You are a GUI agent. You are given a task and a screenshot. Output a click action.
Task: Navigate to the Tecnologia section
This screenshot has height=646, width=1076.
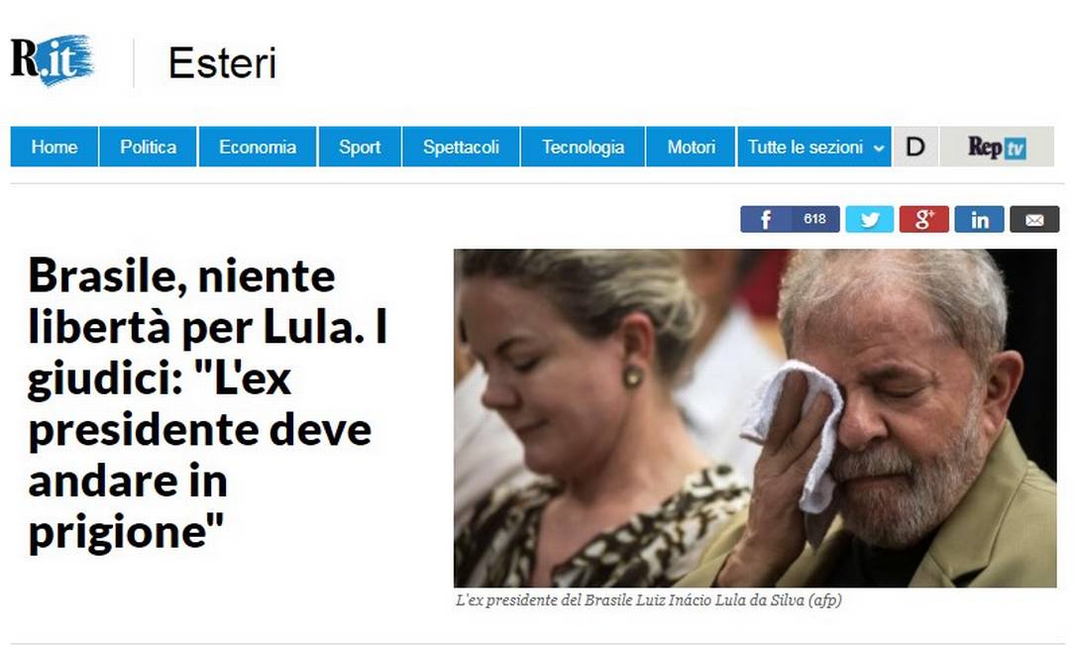point(583,147)
